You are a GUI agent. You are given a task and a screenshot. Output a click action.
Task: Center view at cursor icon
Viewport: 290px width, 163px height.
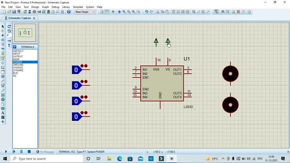click(x=119, y=12)
